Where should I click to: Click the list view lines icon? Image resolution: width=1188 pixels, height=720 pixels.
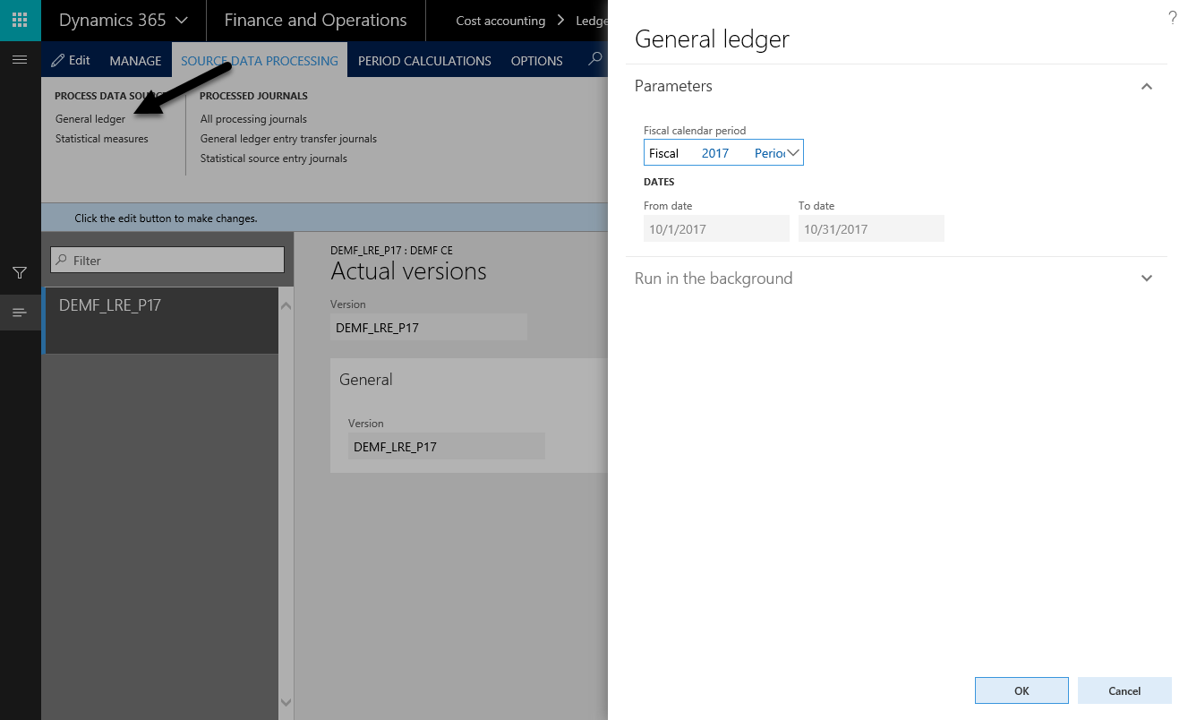click(20, 313)
